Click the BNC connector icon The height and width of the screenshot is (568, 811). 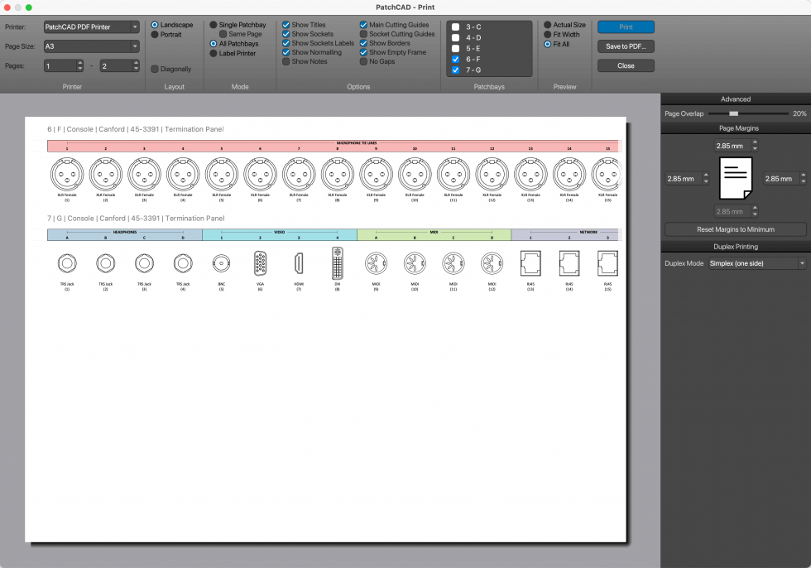click(x=222, y=263)
